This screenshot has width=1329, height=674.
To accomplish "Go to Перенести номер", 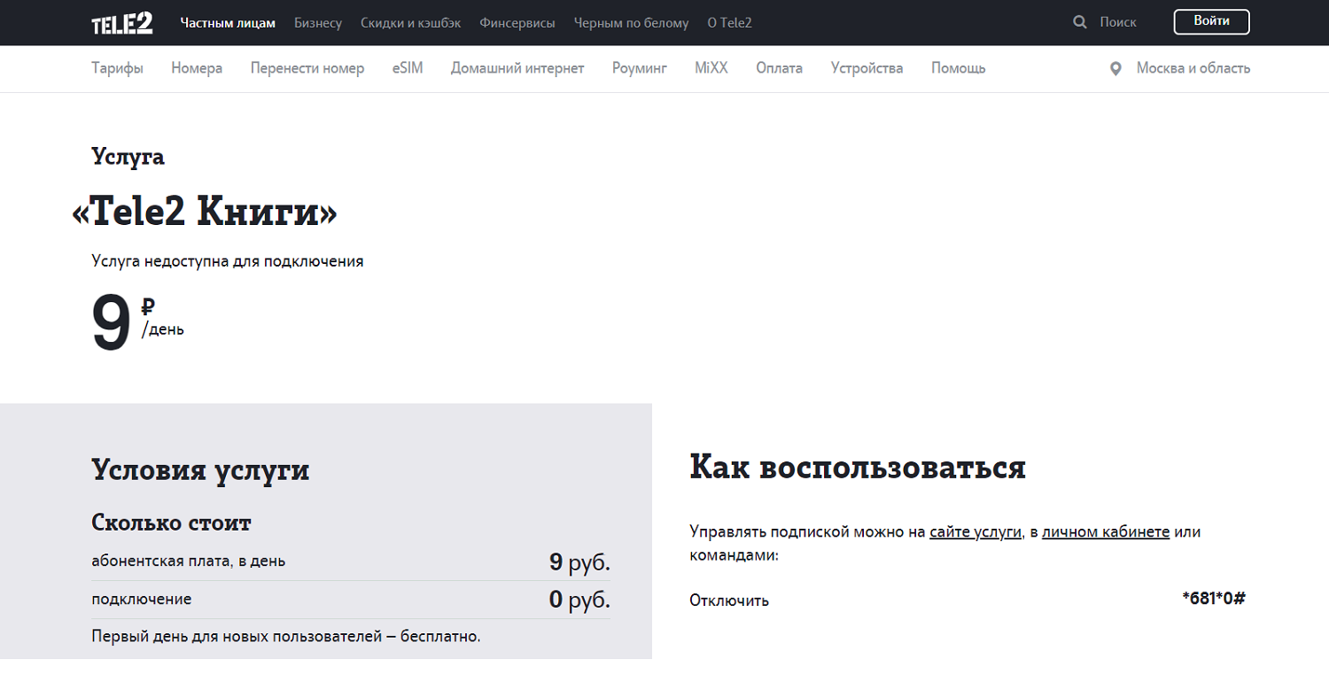I will [x=307, y=68].
